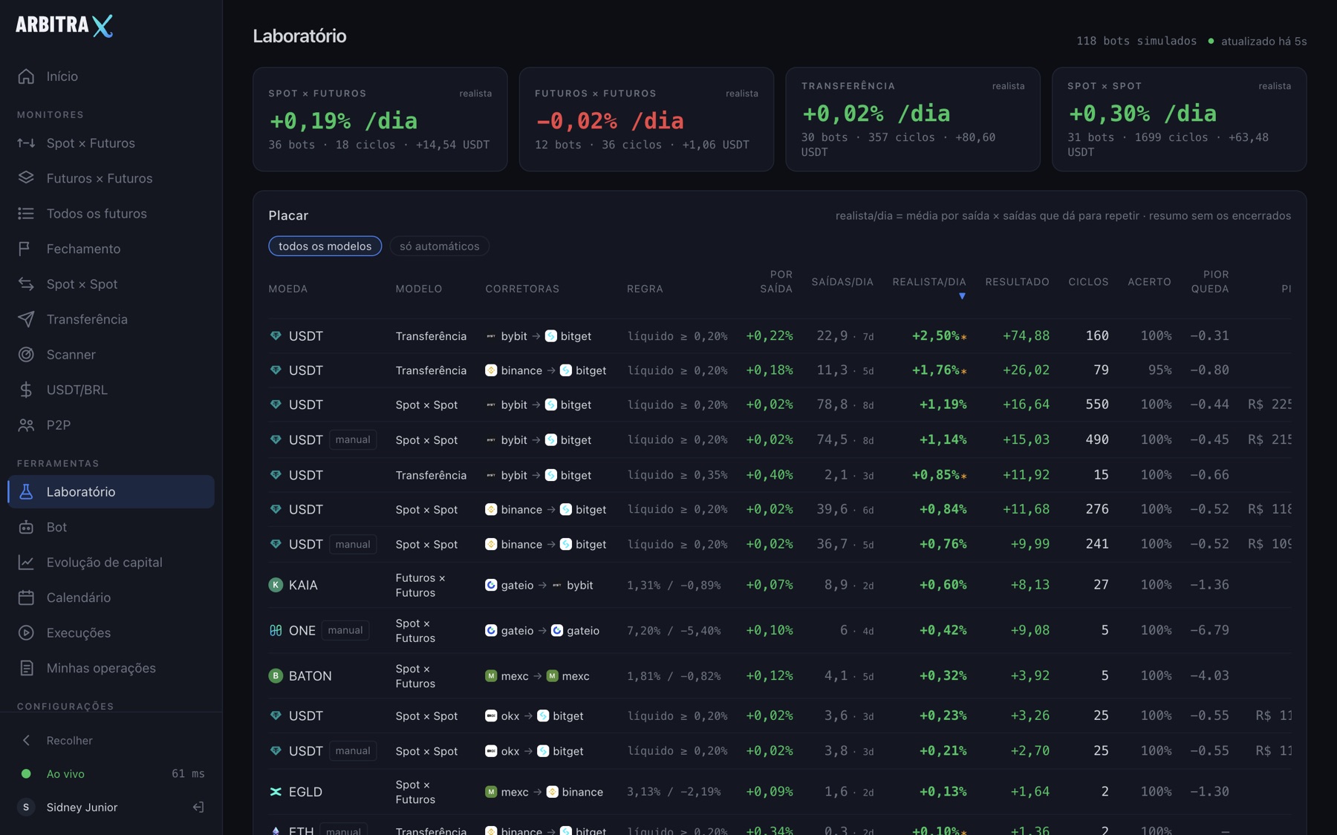The height and width of the screenshot is (835, 1337).
Task: Click the Todos os futuros list icon
Action: click(26, 214)
